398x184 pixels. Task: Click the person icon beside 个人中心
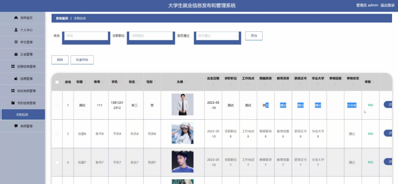tap(16, 30)
